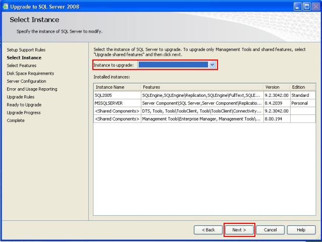Screen dimensions: 322x242
Task: Click the Installed instances label
Action: coord(112,77)
